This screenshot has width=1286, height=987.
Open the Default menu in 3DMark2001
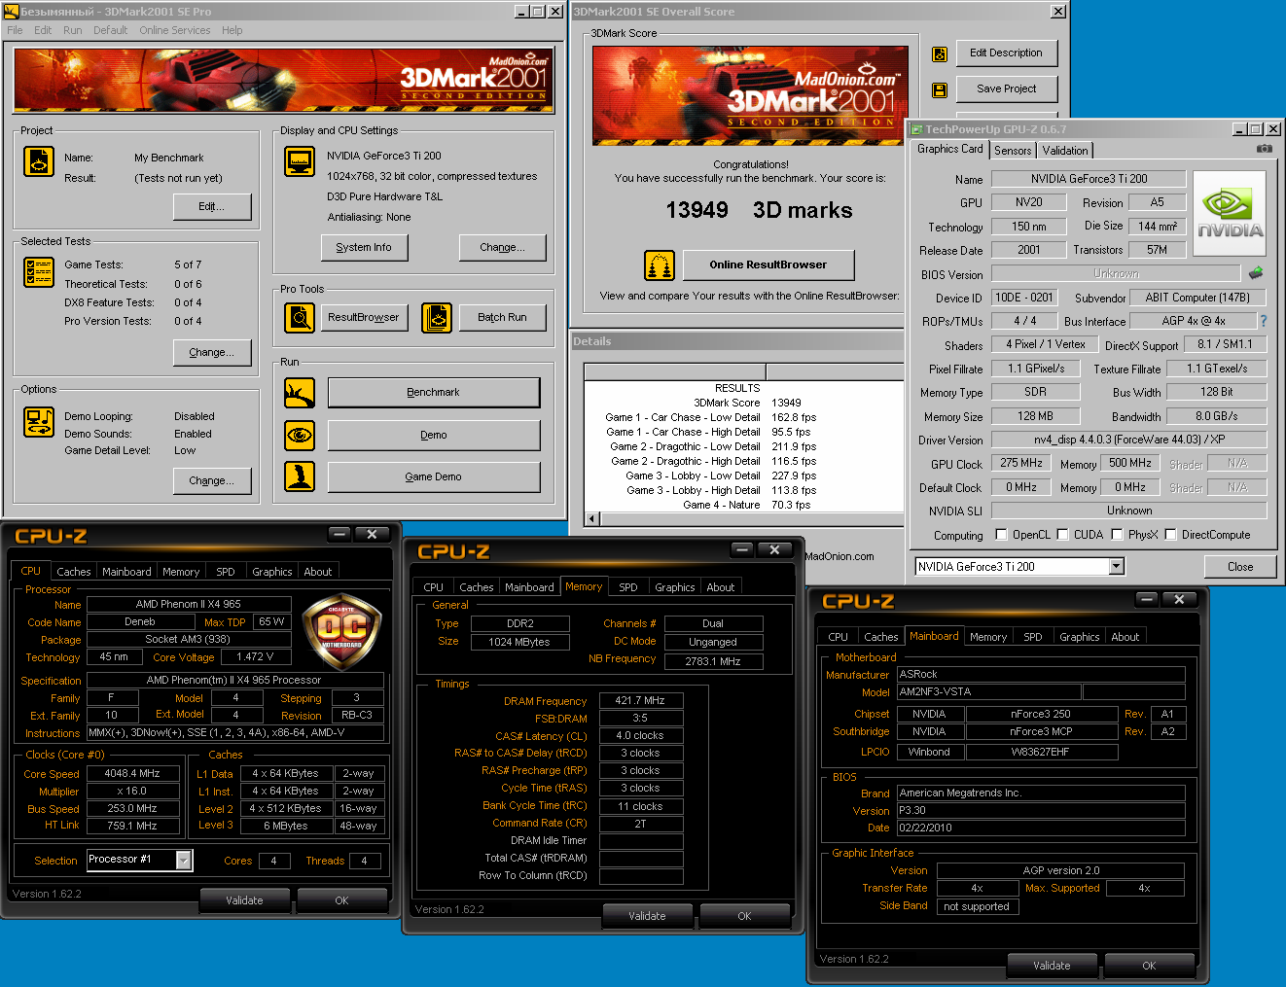click(110, 30)
